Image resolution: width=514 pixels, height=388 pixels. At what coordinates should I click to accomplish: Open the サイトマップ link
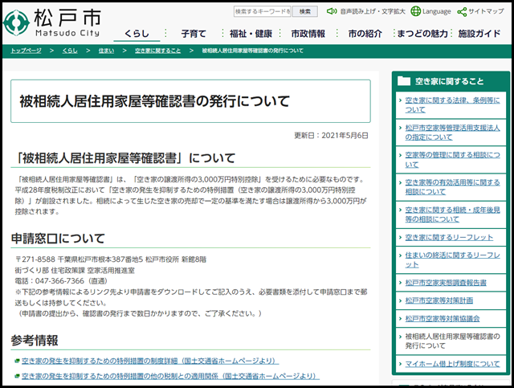[x=486, y=11]
